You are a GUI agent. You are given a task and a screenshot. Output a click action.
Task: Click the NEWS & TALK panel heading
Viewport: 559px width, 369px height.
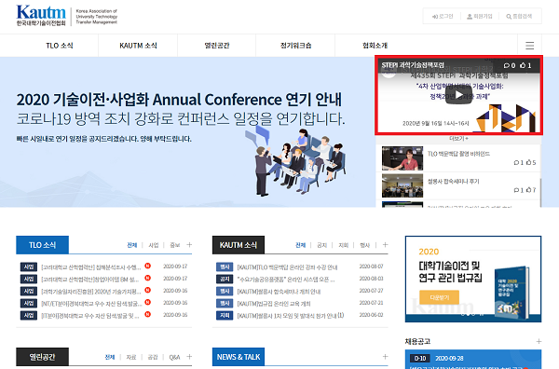point(239,357)
